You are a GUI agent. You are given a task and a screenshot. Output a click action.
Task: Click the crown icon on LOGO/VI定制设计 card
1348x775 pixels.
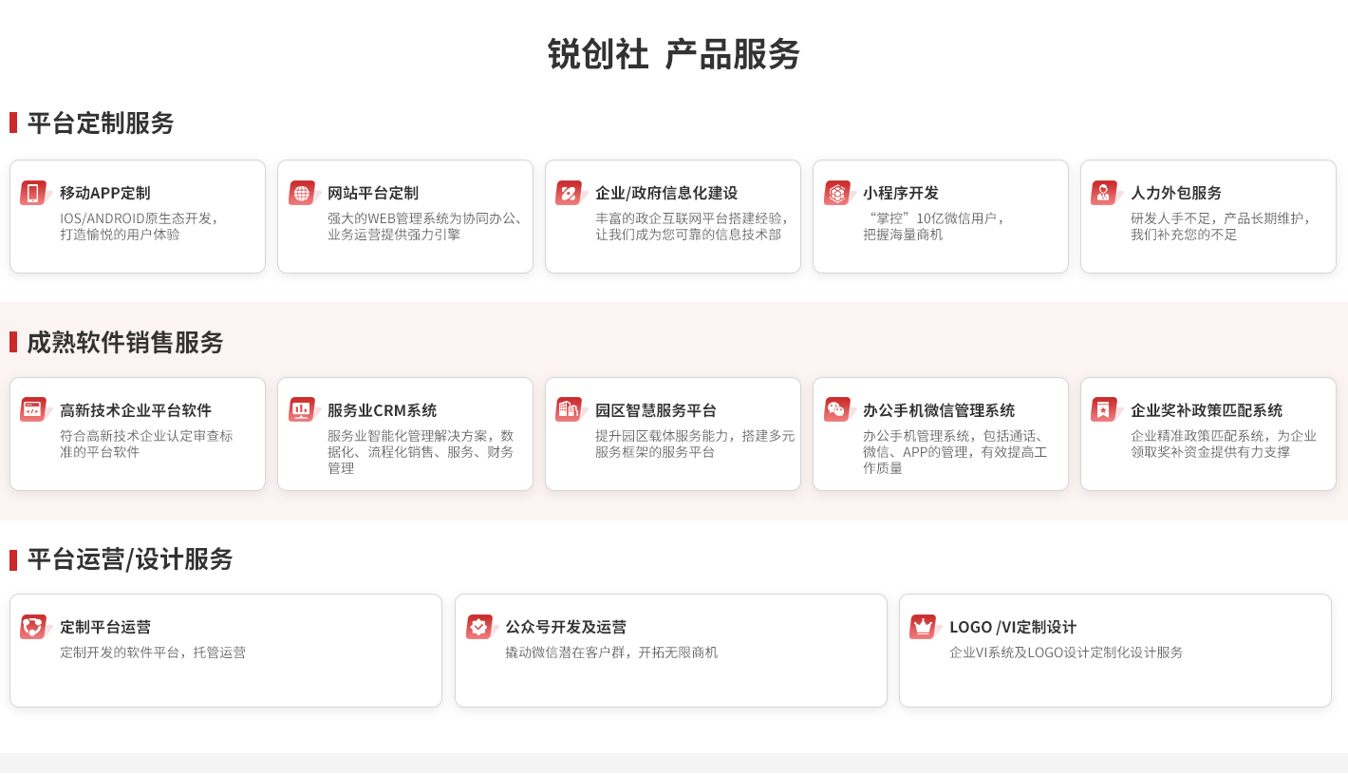click(924, 627)
